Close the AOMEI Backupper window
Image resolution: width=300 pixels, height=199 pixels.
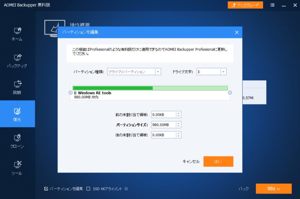click(x=295, y=5)
